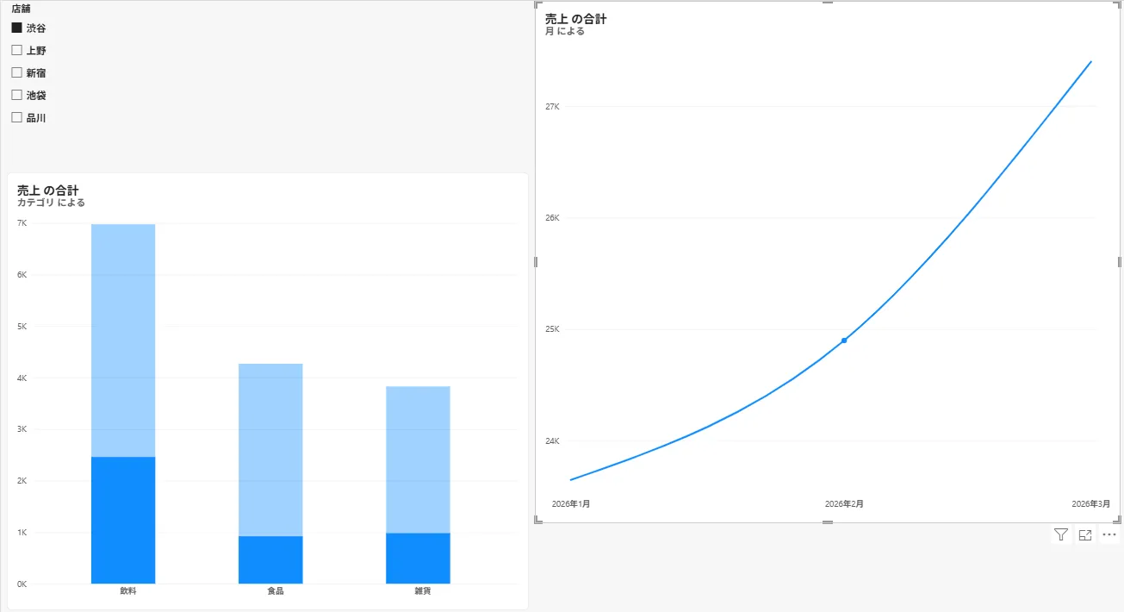Viewport: 1124px width, 612px height.
Task: Click the 25K value axis label
Action: pyautogui.click(x=552, y=329)
